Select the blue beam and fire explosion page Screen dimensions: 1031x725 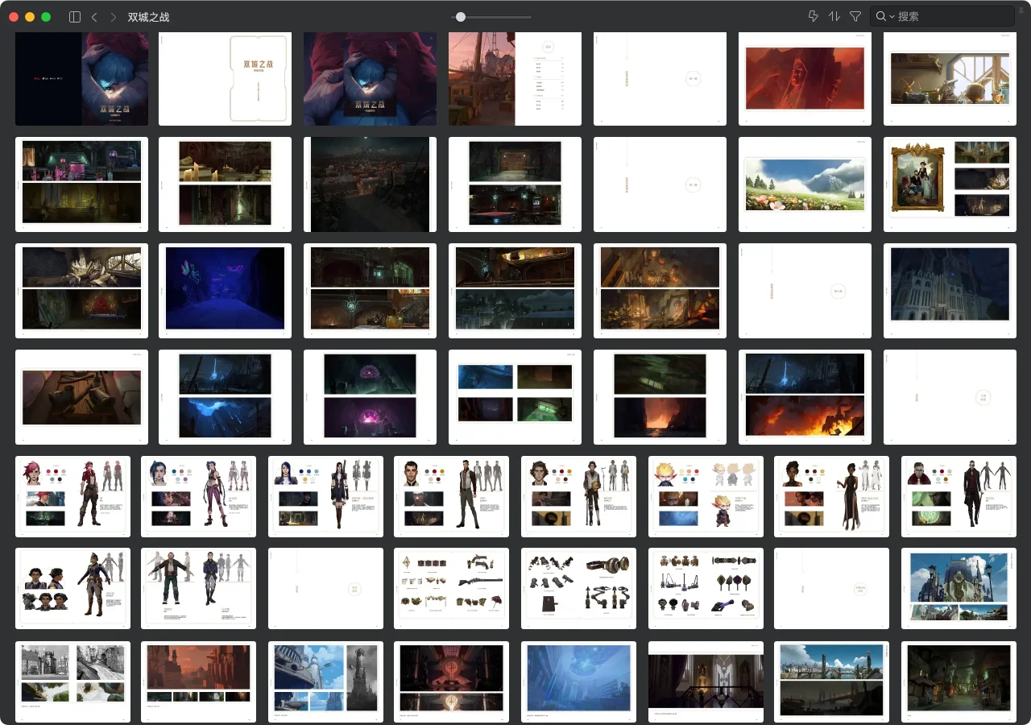pyautogui.click(x=805, y=397)
